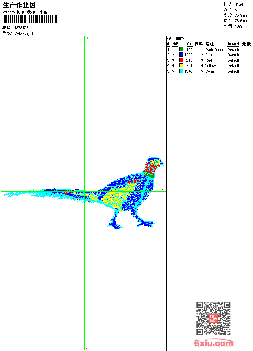The width and height of the screenshot is (253, 351).
Task: Click the stitch count 1946 for Cyan
Action: pos(188,71)
